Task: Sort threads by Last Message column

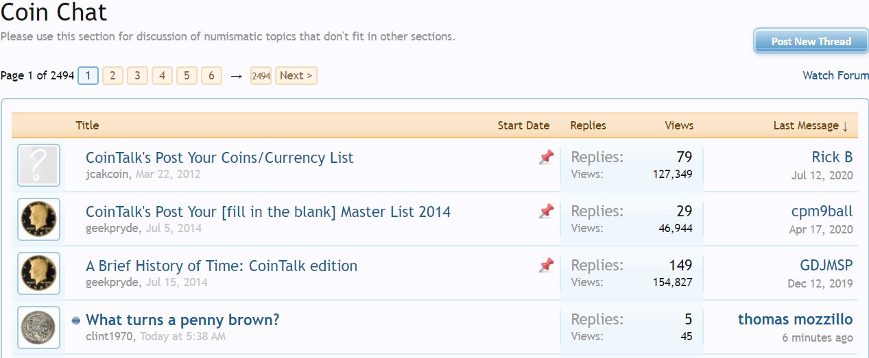Action: pos(810,125)
